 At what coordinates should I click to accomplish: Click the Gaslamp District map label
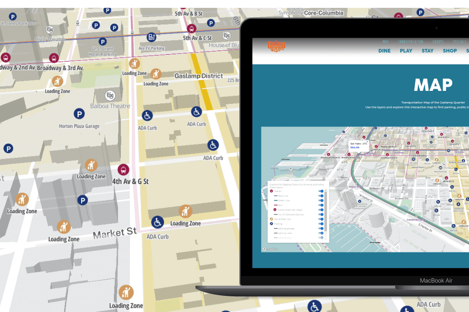(199, 76)
